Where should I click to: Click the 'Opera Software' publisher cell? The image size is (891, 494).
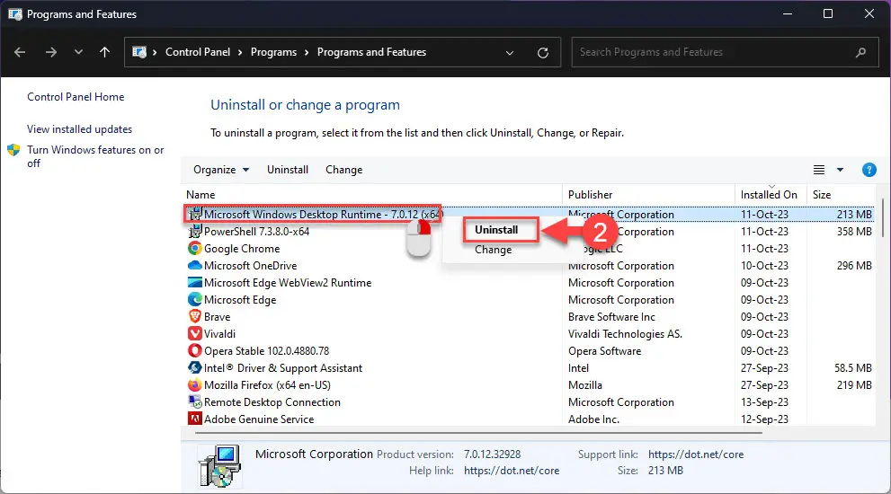(x=604, y=351)
